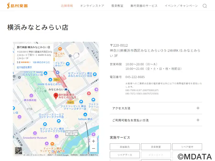Click the 10:00～20:00（月～木） hours text

(x=141, y=64)
